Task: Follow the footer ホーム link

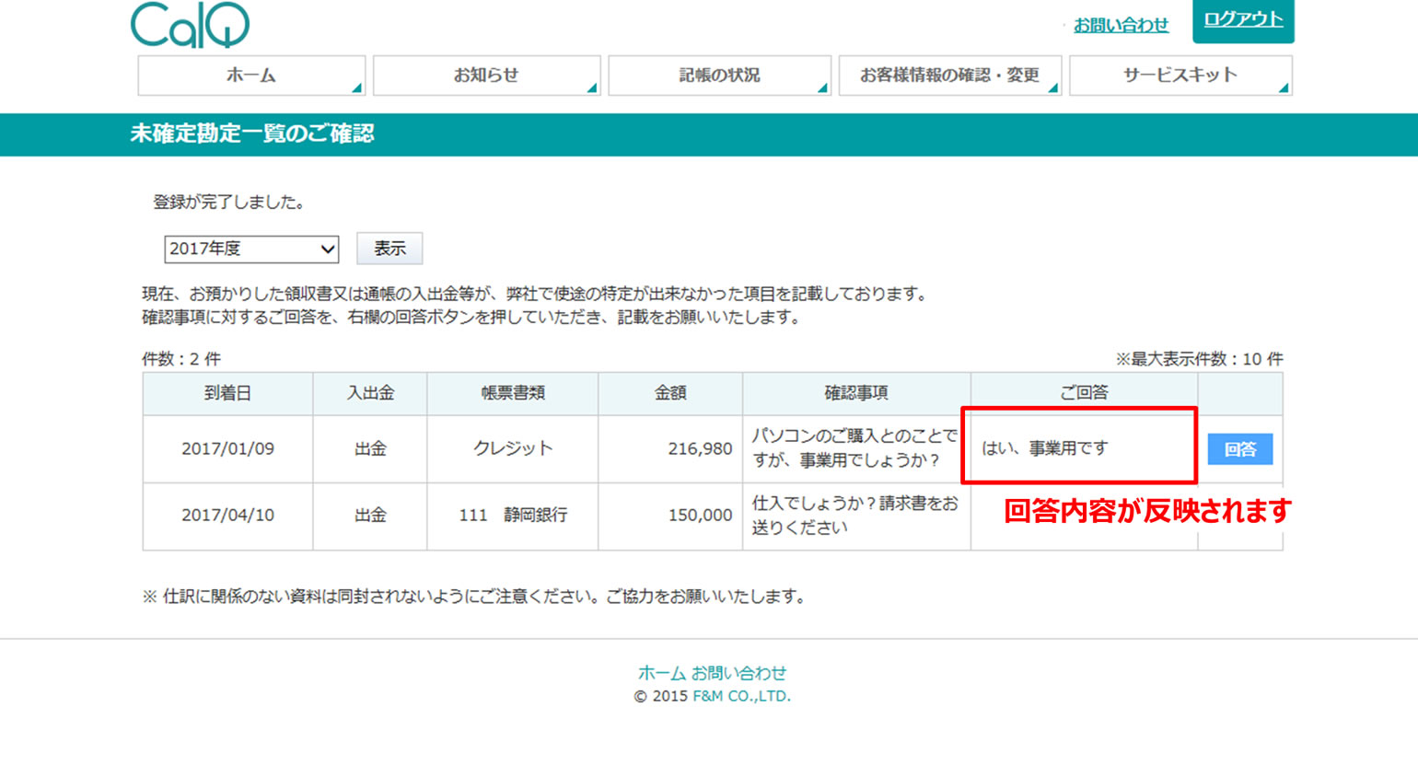Action: [x=662, y=673]
